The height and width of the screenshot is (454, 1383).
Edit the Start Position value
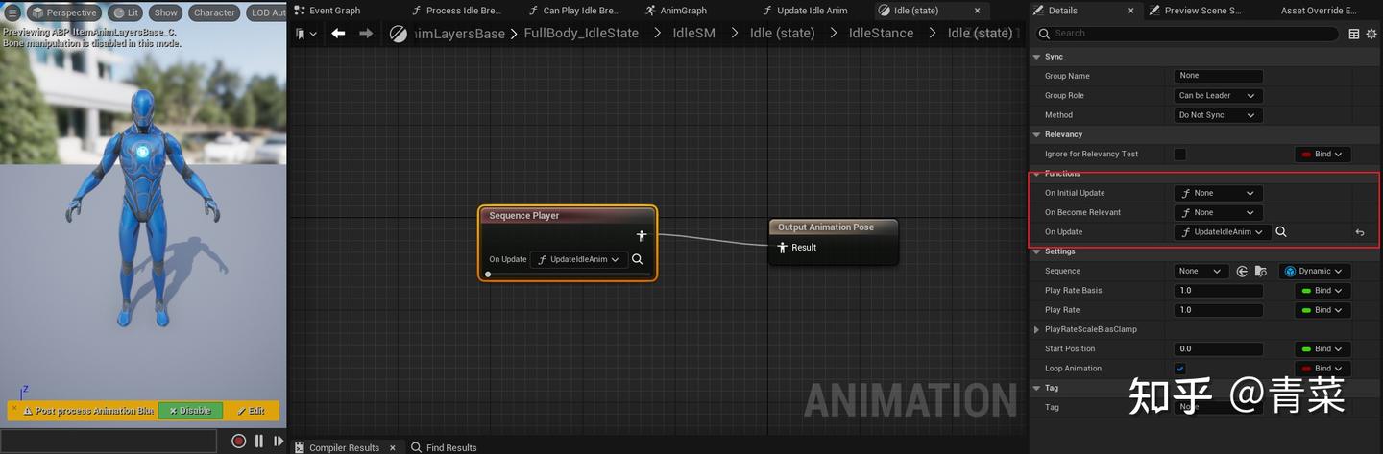pyautogui.click(x=1219, y=348)
